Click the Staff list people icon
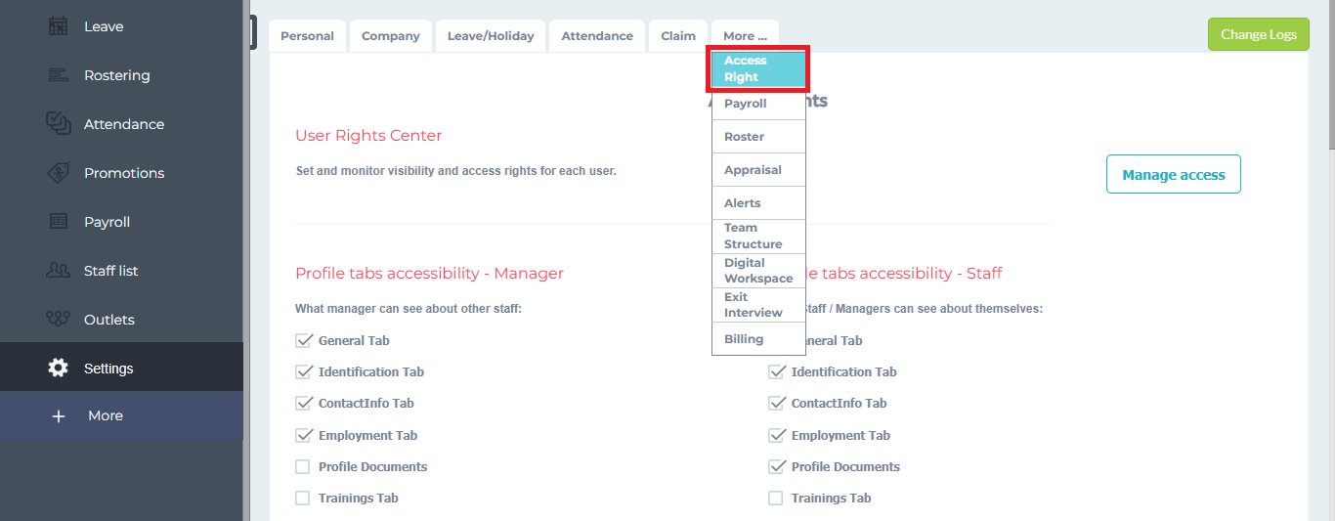This screenshot has width=1335, height=521. [x=58, y=271]
